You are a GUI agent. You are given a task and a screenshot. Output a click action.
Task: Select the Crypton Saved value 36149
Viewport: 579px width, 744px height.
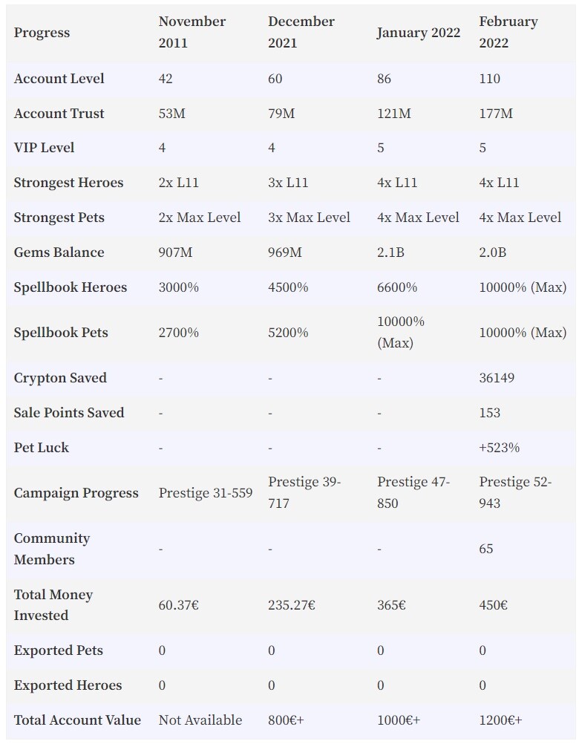[x=497, y=378]
